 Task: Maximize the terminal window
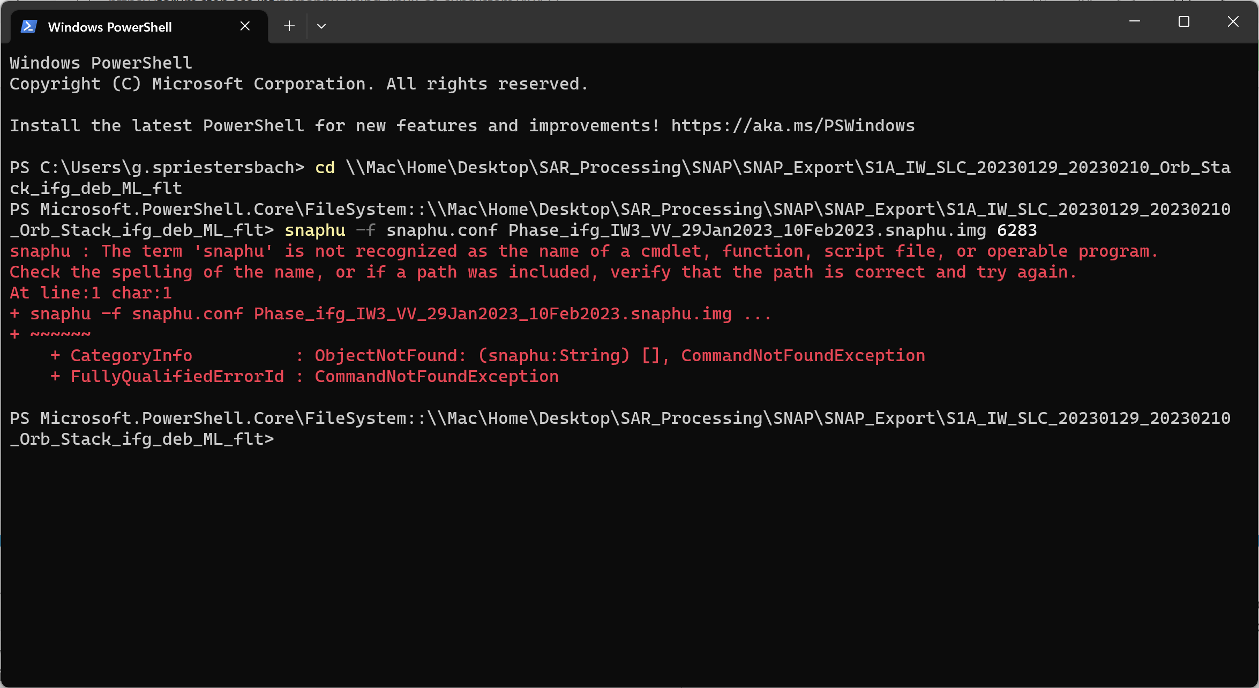(1184, 21)
